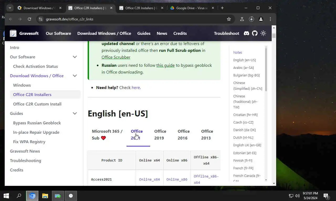Open the GitHub icon link in navbar
Screen dimensions: 336x201
point(255,33)
